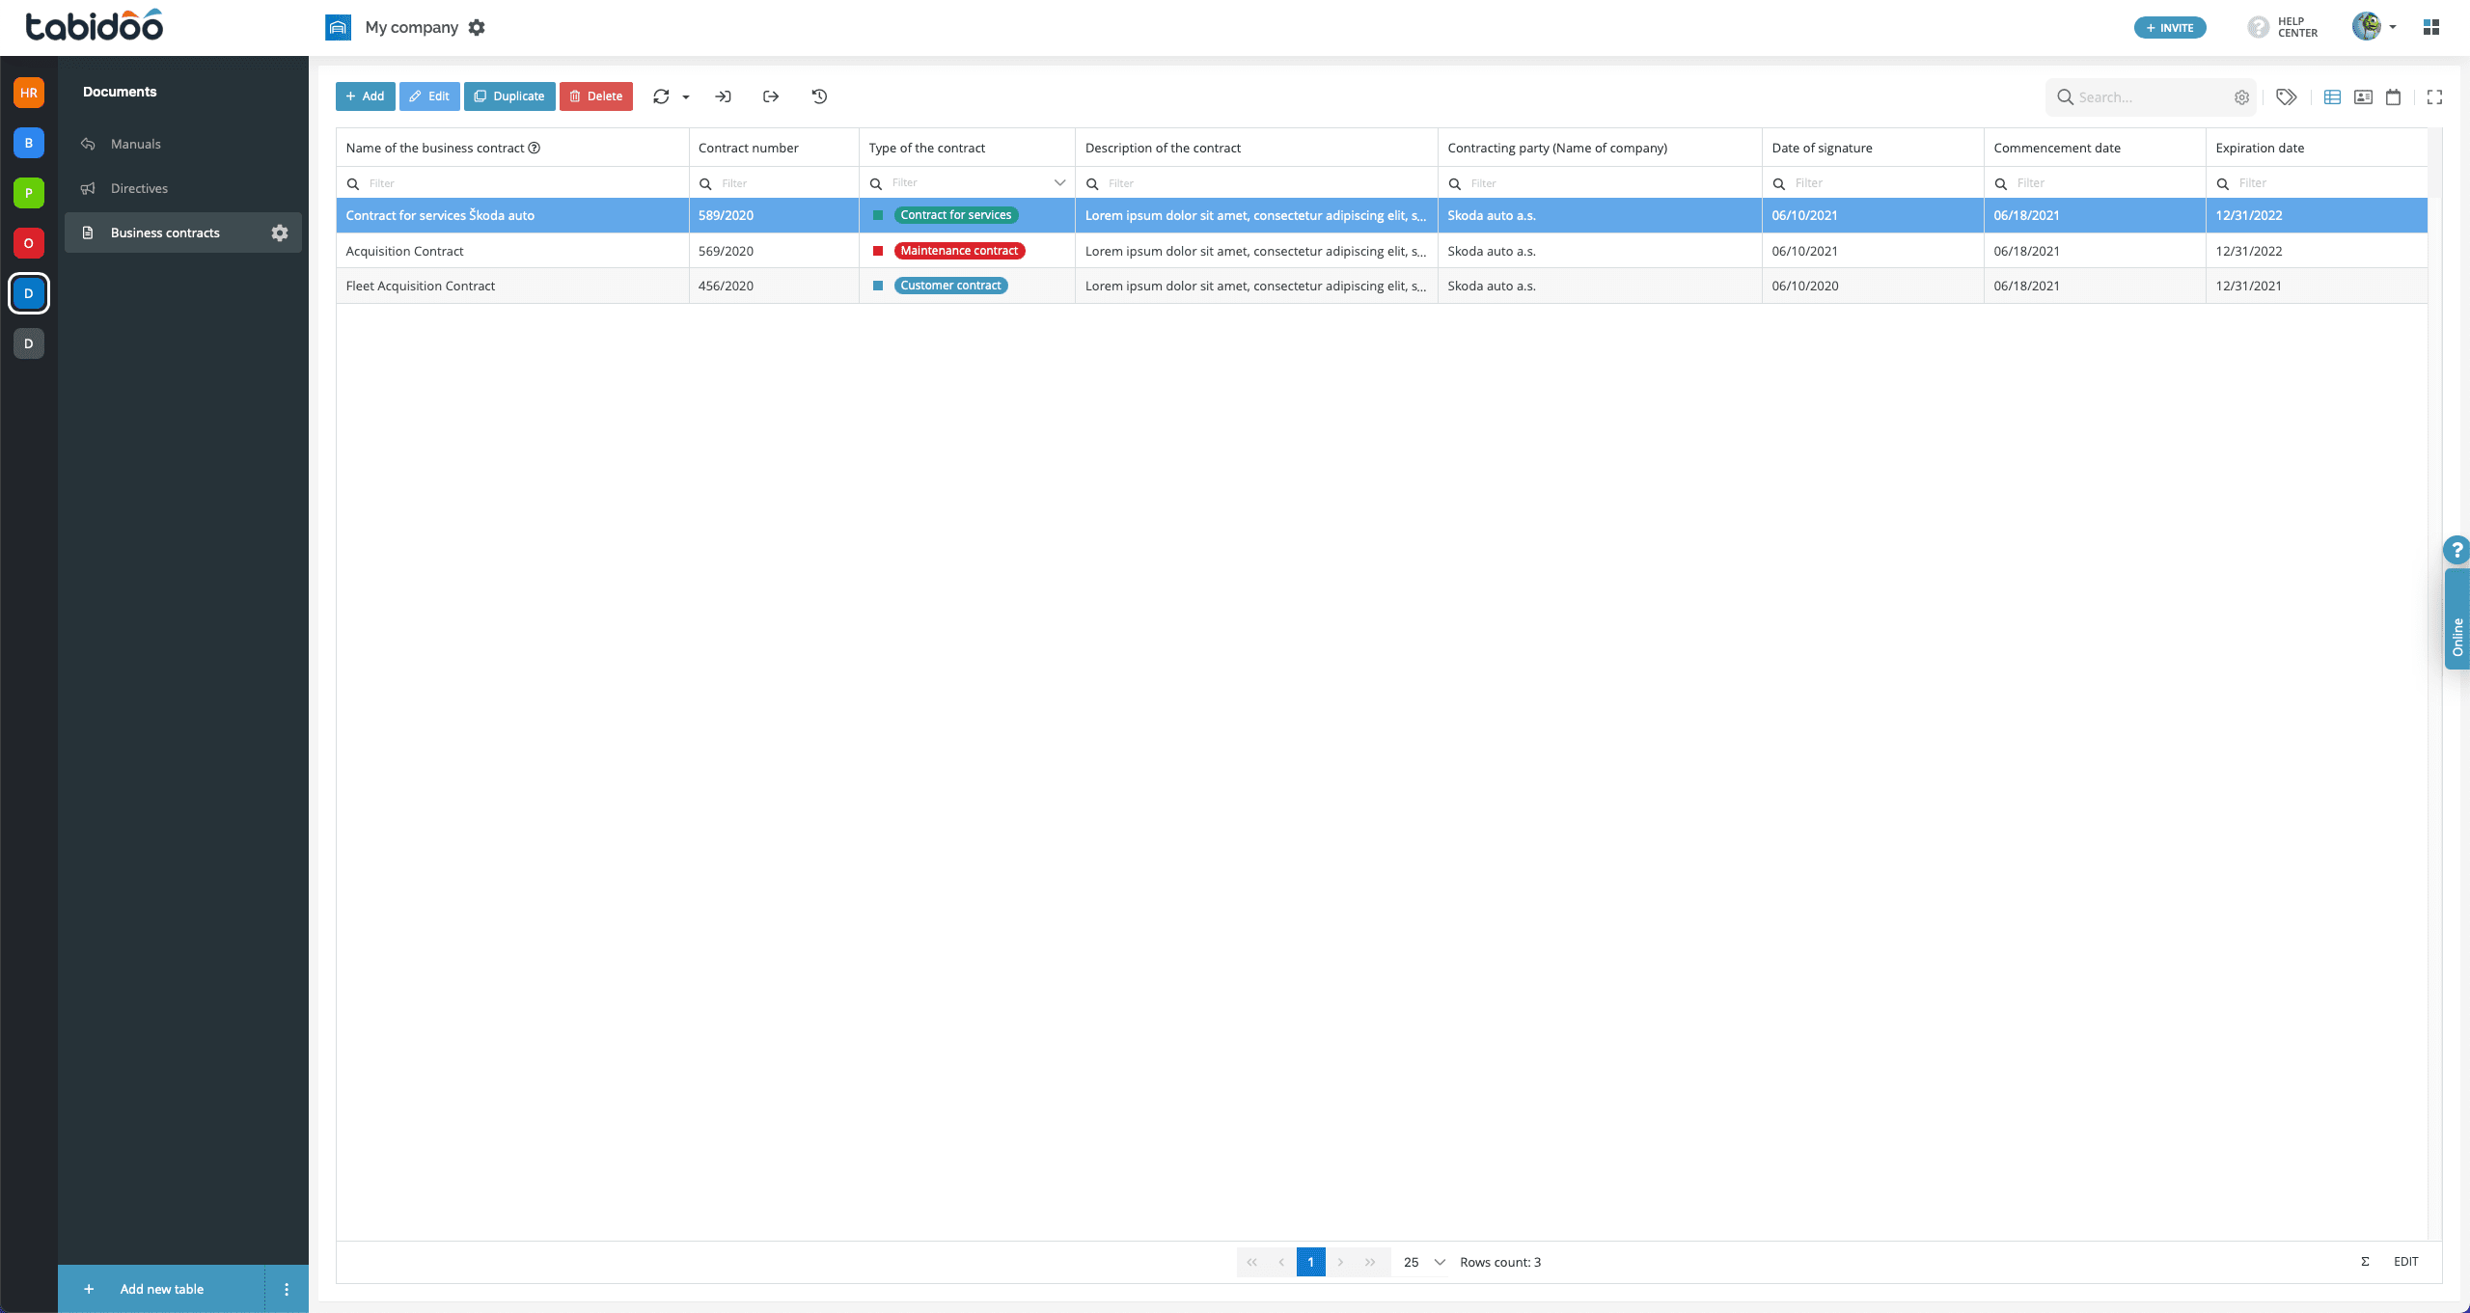The width and height of the screenshot is (2470, 1313).
Task: Toggle the summary sigma icon in footer
Action: (x=2365, y=1261)
